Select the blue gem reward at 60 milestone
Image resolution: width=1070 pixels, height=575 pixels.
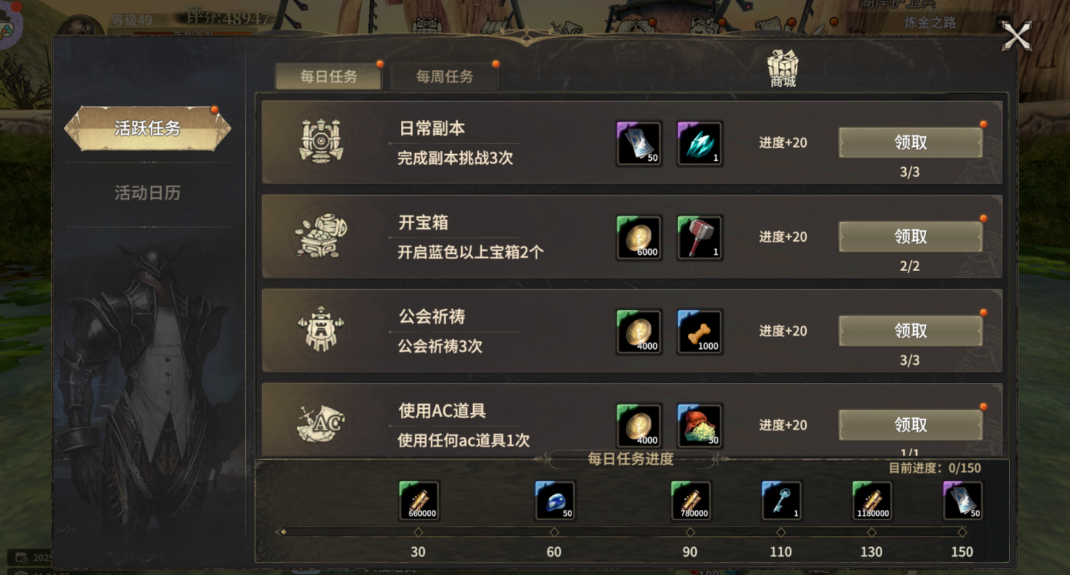[554, 501]
